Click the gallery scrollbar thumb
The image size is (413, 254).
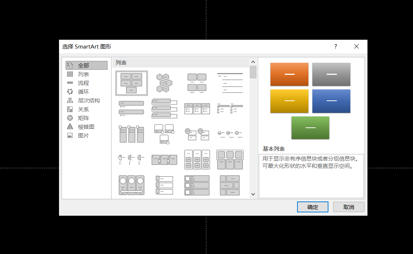253,72
